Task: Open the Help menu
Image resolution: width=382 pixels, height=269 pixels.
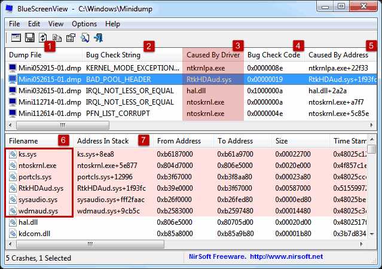Action: pyautogui.click(x=112, y=24)
